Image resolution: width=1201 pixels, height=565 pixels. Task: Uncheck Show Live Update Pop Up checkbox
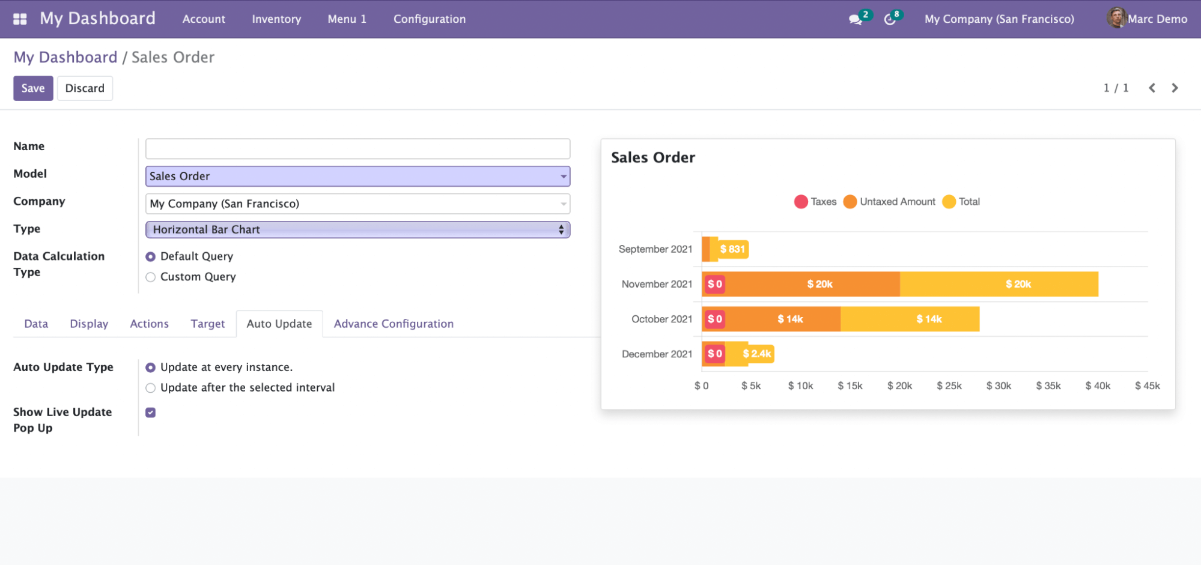coord(151,412)
